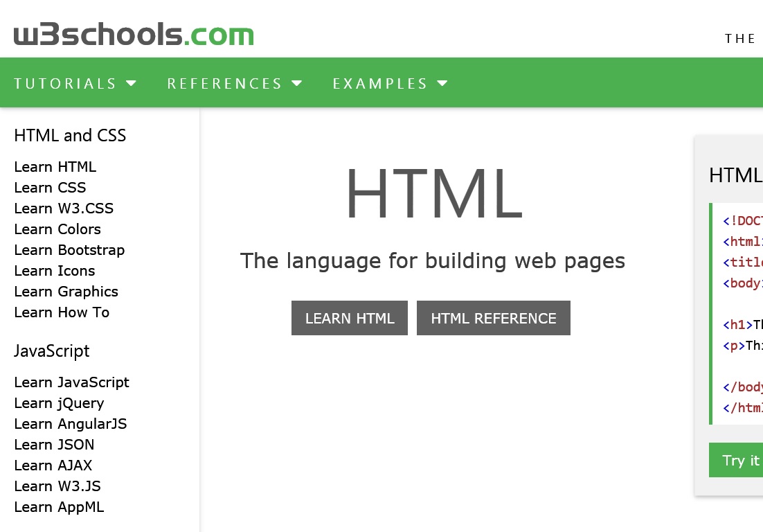Open the Learn AJAX page
The image size is (763, 532).
click(53, 465)
